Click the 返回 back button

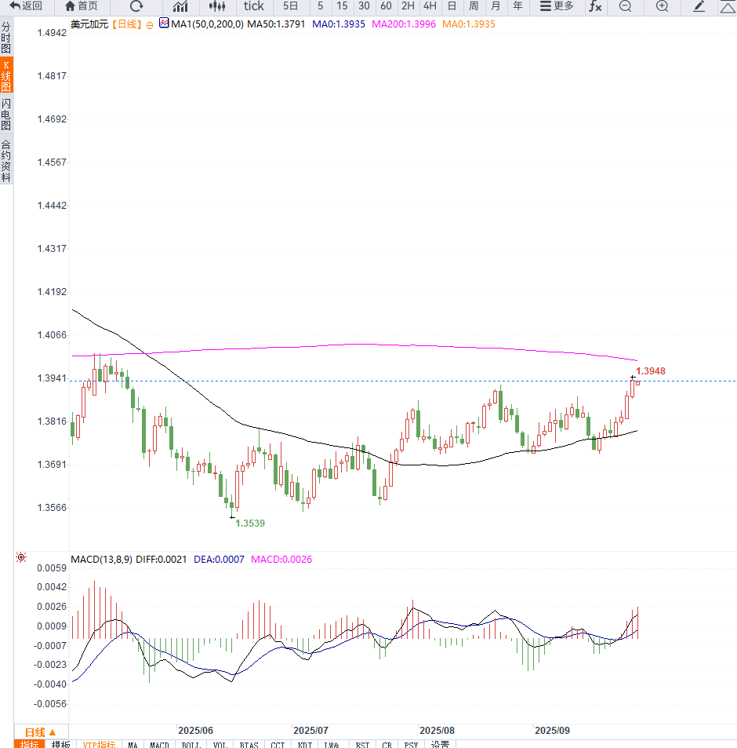coord(26,6)
